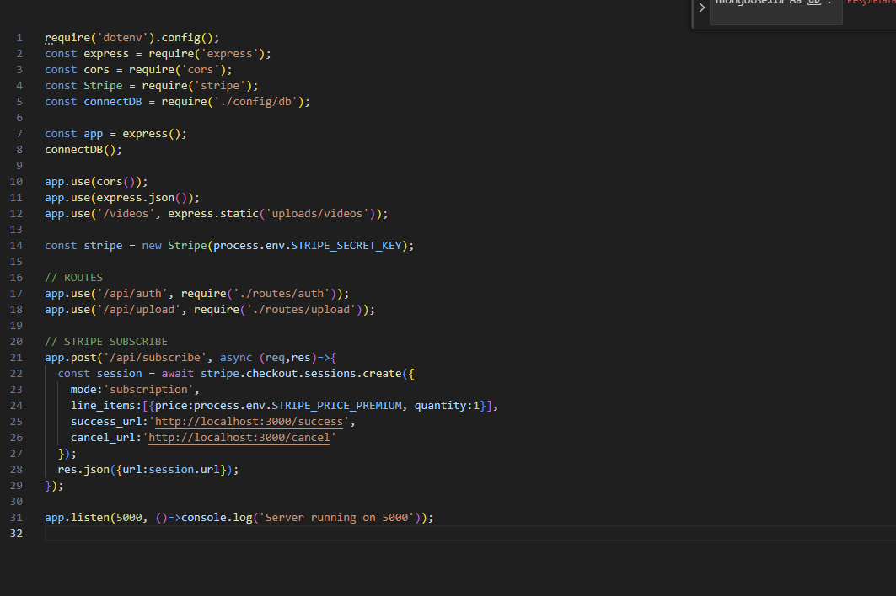Click the line_items property
Screen dimensions: 896x596
click(103, 405)
